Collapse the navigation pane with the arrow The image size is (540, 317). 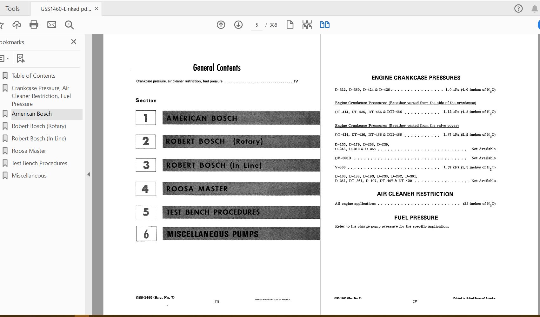click(89, 174)
